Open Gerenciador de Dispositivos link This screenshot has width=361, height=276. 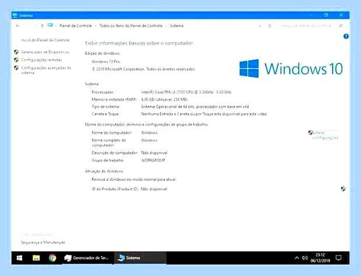(45, 52)
